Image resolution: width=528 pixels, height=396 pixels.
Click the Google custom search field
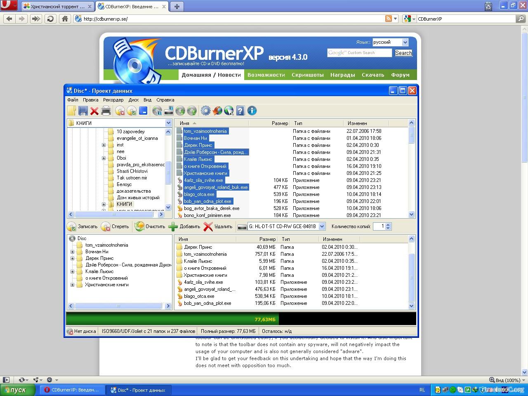359,53
